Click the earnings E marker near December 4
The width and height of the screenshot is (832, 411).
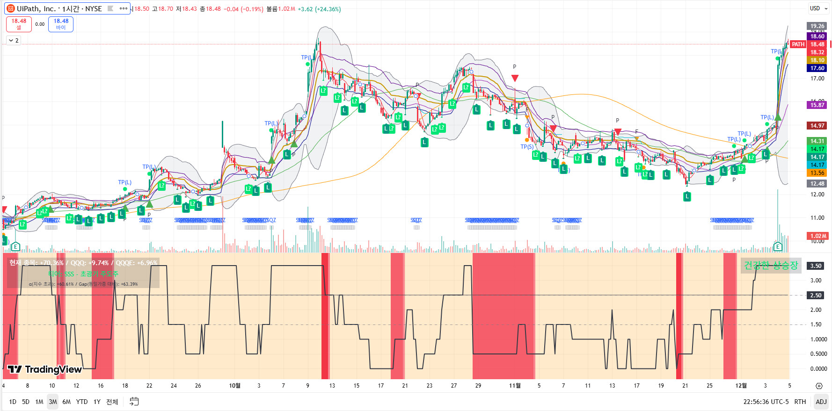tap(778, 246)
